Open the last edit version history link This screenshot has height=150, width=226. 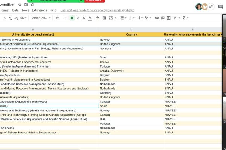point(98,10)
